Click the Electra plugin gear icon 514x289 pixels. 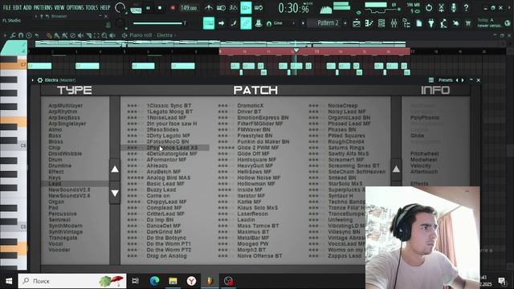[x=40, y=80]
